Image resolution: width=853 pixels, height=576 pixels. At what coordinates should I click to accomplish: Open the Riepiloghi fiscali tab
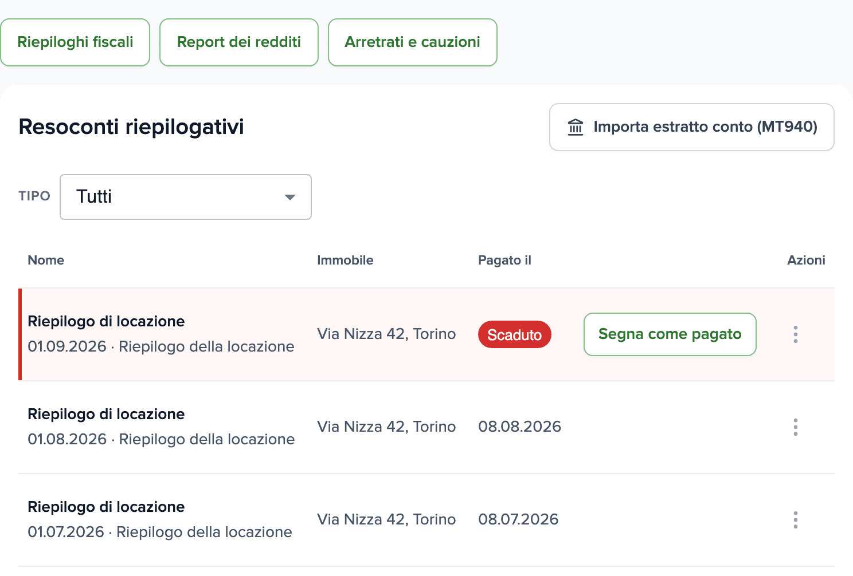tap(75, 42)
